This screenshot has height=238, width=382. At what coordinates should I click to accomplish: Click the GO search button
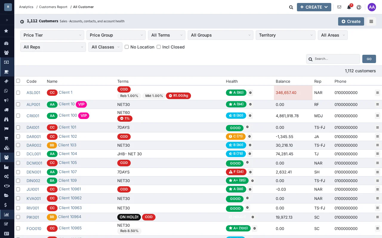coord(369,59)
